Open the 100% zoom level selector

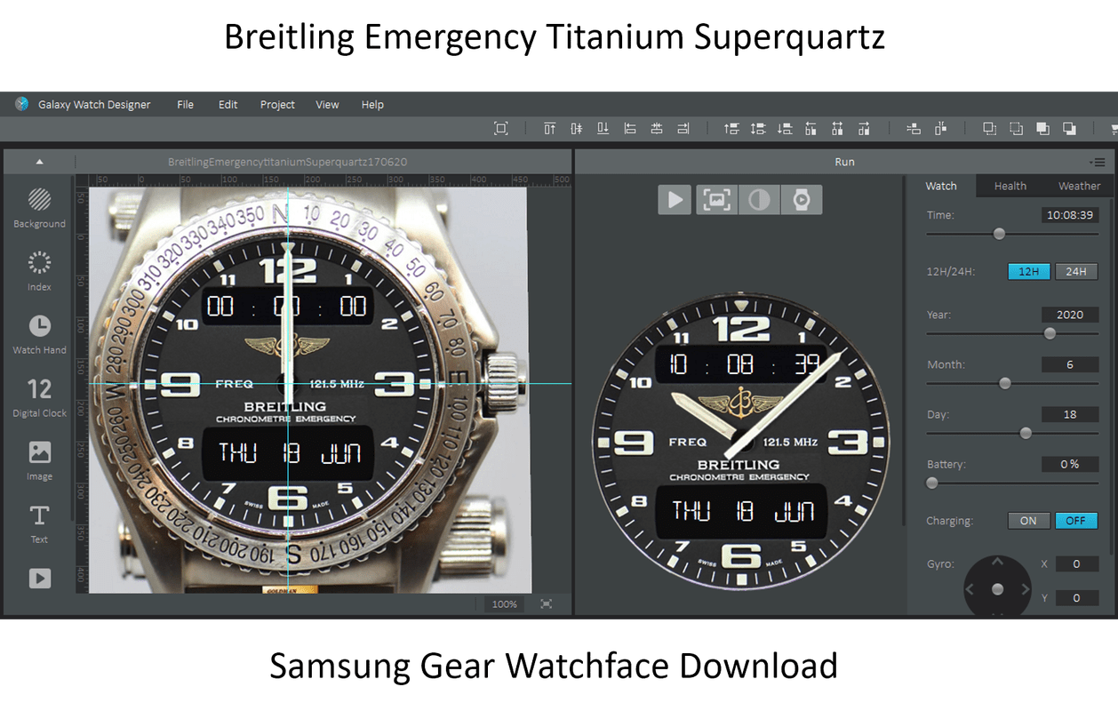tap(504, 603)
